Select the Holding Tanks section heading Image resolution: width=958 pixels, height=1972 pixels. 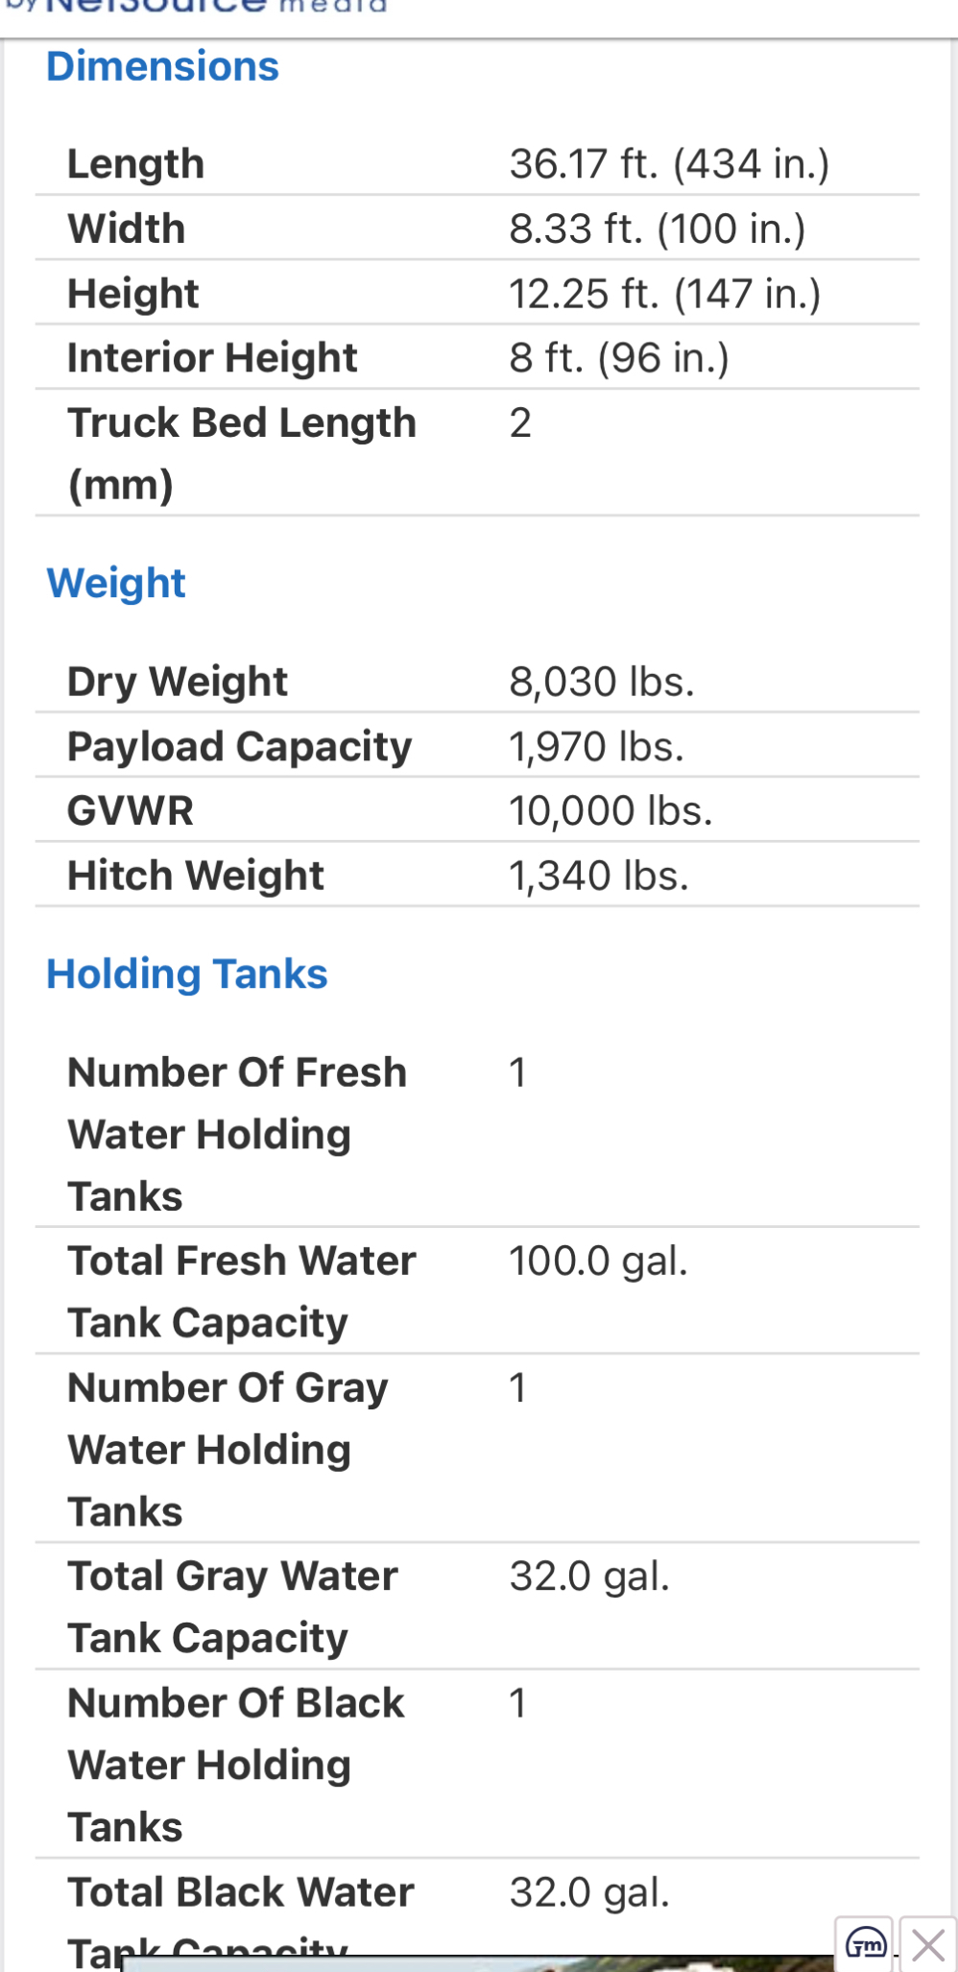click(x=187, y=974)
